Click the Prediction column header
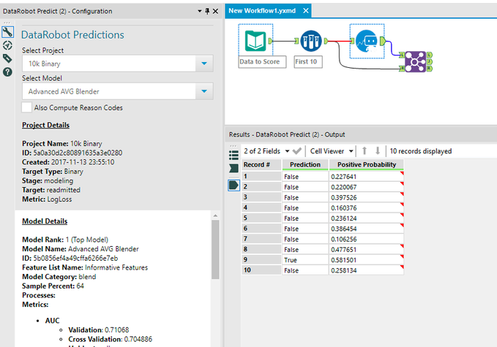 (x=305, y=164)
